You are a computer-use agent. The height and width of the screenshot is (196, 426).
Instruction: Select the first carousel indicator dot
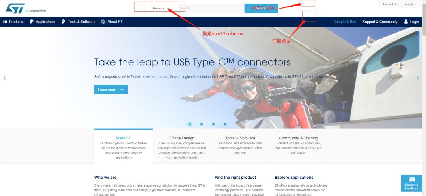coord(190,124)
